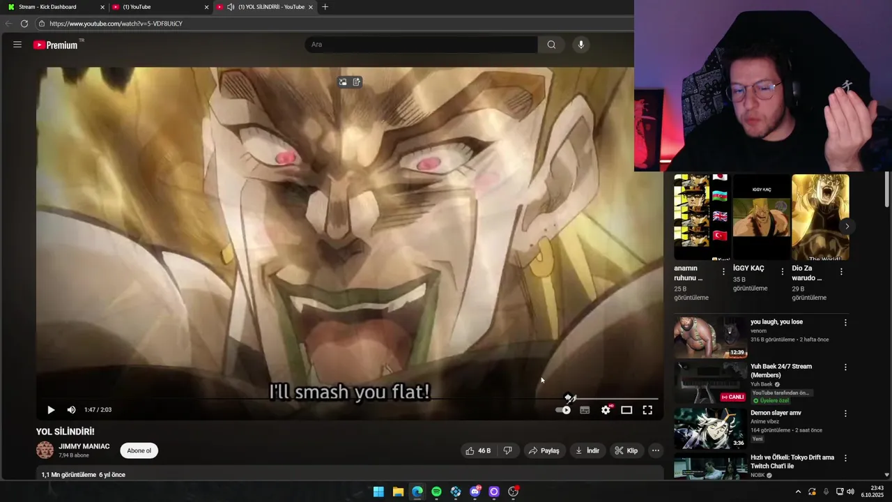Subscribe with the Abone ol button

click(x=139, y=450)
